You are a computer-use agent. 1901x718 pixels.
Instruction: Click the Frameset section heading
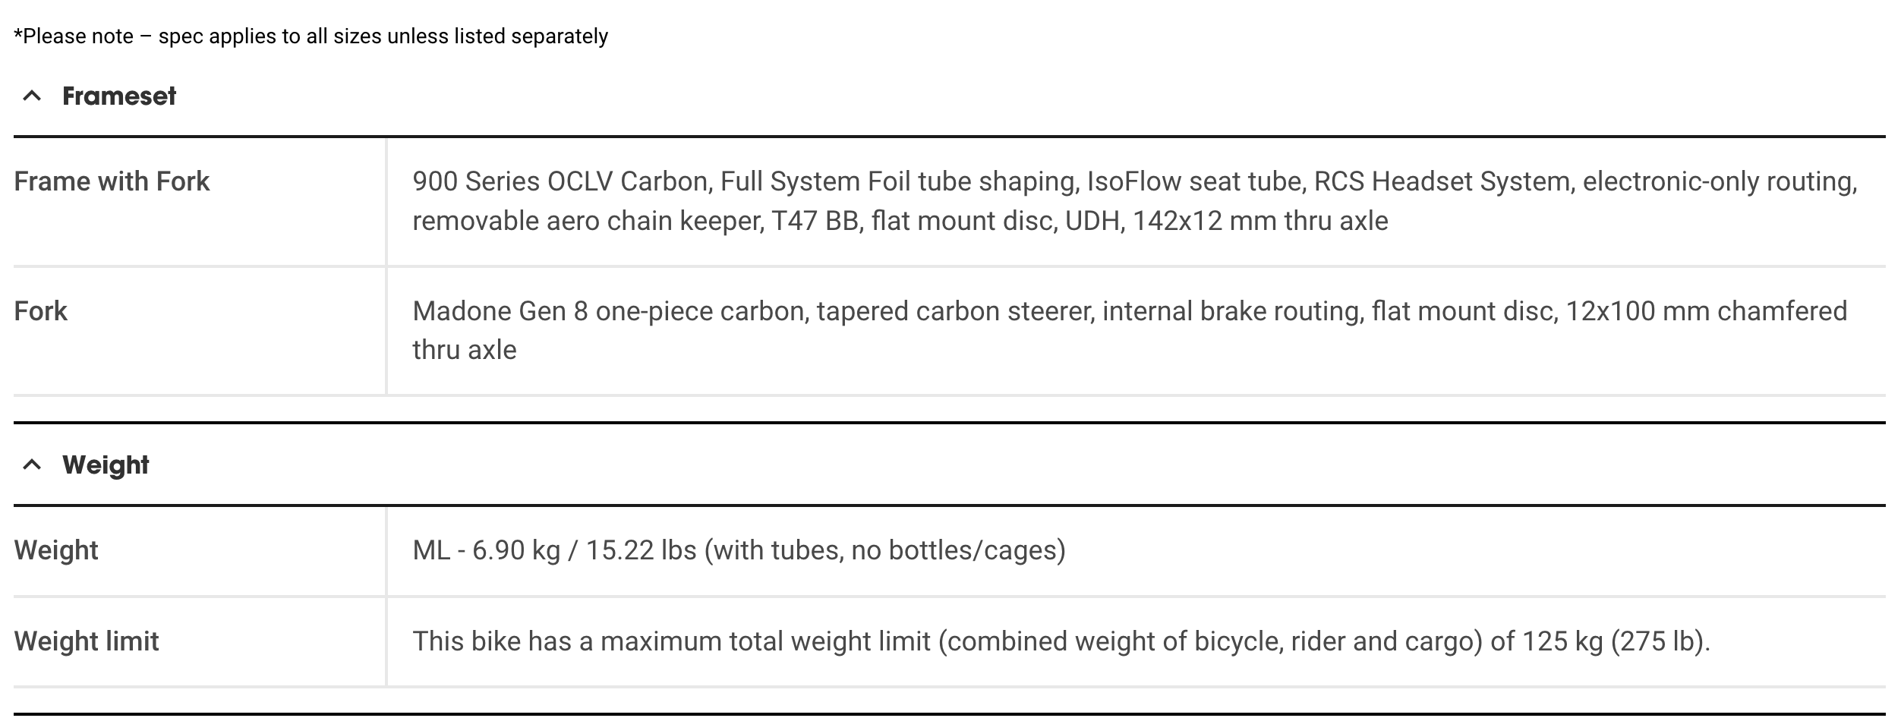119,96
